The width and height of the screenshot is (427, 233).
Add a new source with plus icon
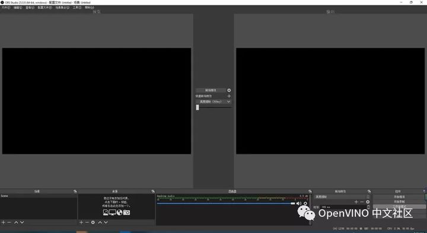81,222
